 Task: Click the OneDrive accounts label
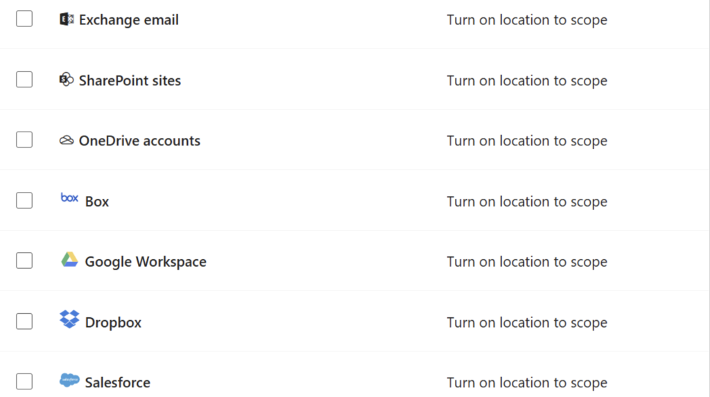pos(139,141)
